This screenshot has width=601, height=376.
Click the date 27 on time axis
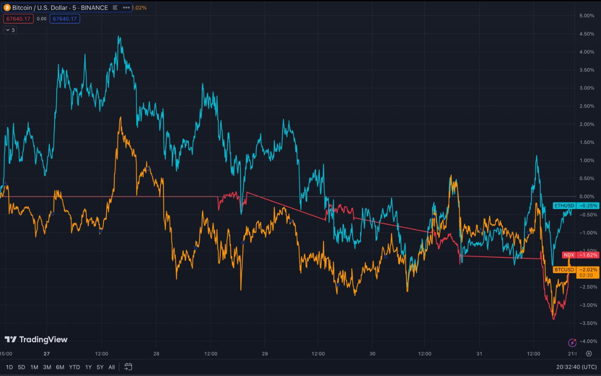[x=46, y=354]
